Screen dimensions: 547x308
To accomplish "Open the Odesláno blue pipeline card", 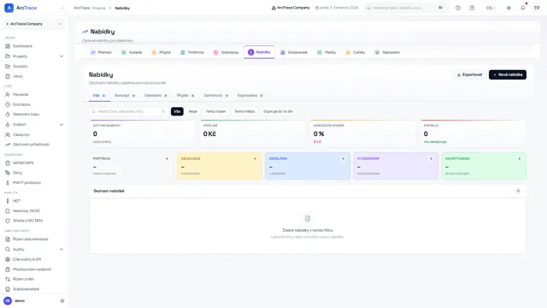I will 308,166.
